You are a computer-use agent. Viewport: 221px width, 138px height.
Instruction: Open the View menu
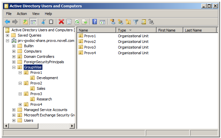click(x=36, y=14)
